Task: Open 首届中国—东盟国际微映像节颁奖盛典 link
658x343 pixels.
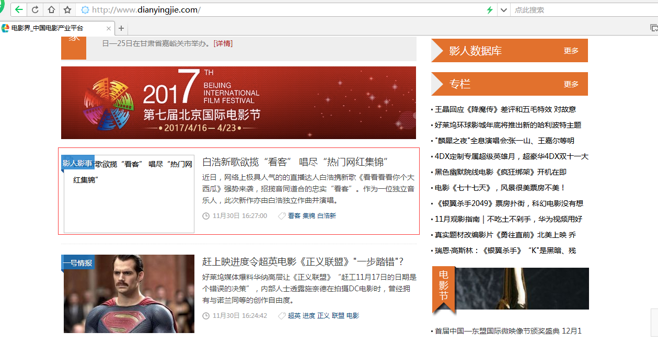Action: coord(508,331)
